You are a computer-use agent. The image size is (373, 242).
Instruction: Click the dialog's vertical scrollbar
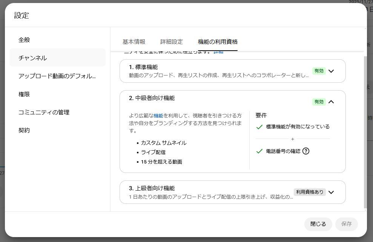point(365,132)
